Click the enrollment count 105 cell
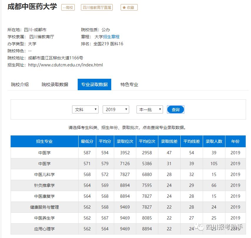This screenshot has width=251, height=238. coord(214,164)
